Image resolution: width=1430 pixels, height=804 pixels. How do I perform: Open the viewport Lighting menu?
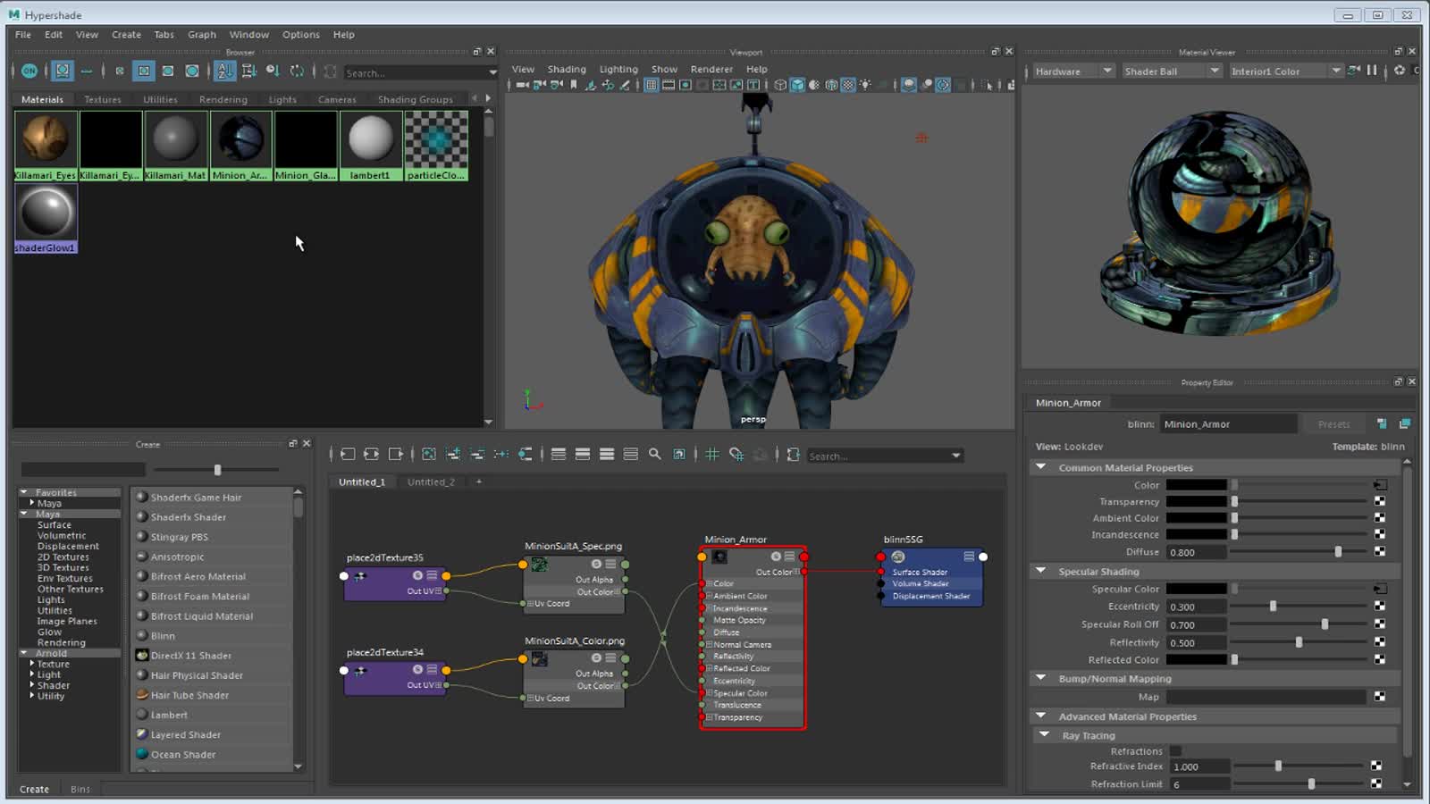[x=618, y=69]
